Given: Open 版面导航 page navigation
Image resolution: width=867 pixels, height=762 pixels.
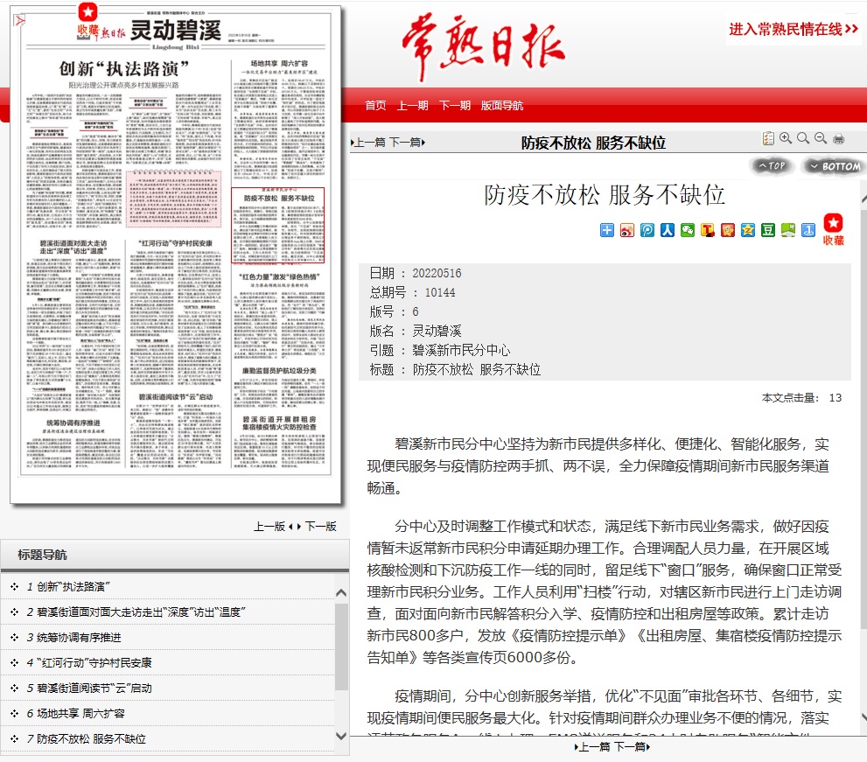Looking at the screenshot, I should (502, 105).
